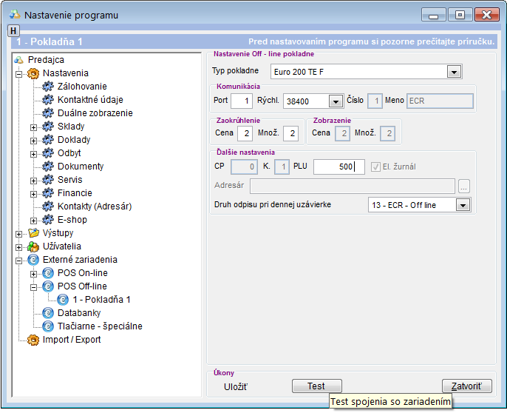Click the Test button
The height and width of the screenshot is (413, 507).
click(x=316, y=386)
